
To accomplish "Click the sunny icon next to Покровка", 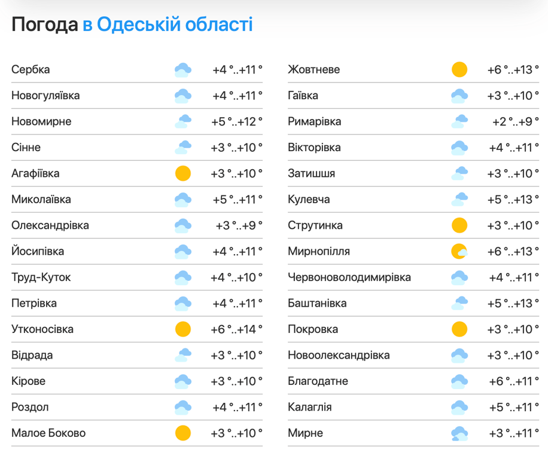I will [459, 329].
